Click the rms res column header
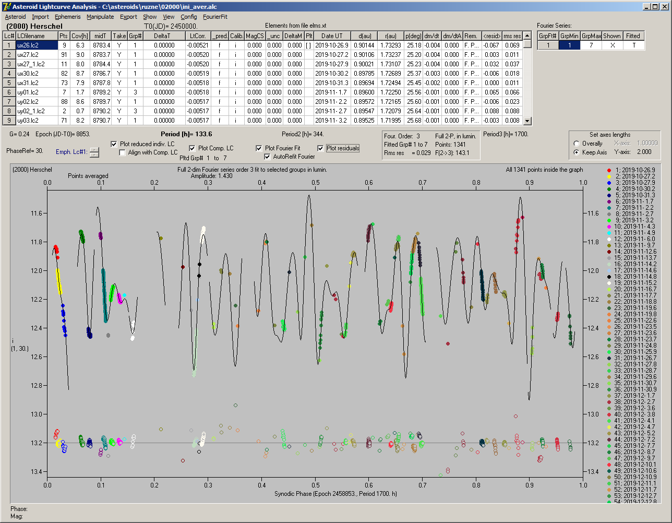 click(512, 36)
